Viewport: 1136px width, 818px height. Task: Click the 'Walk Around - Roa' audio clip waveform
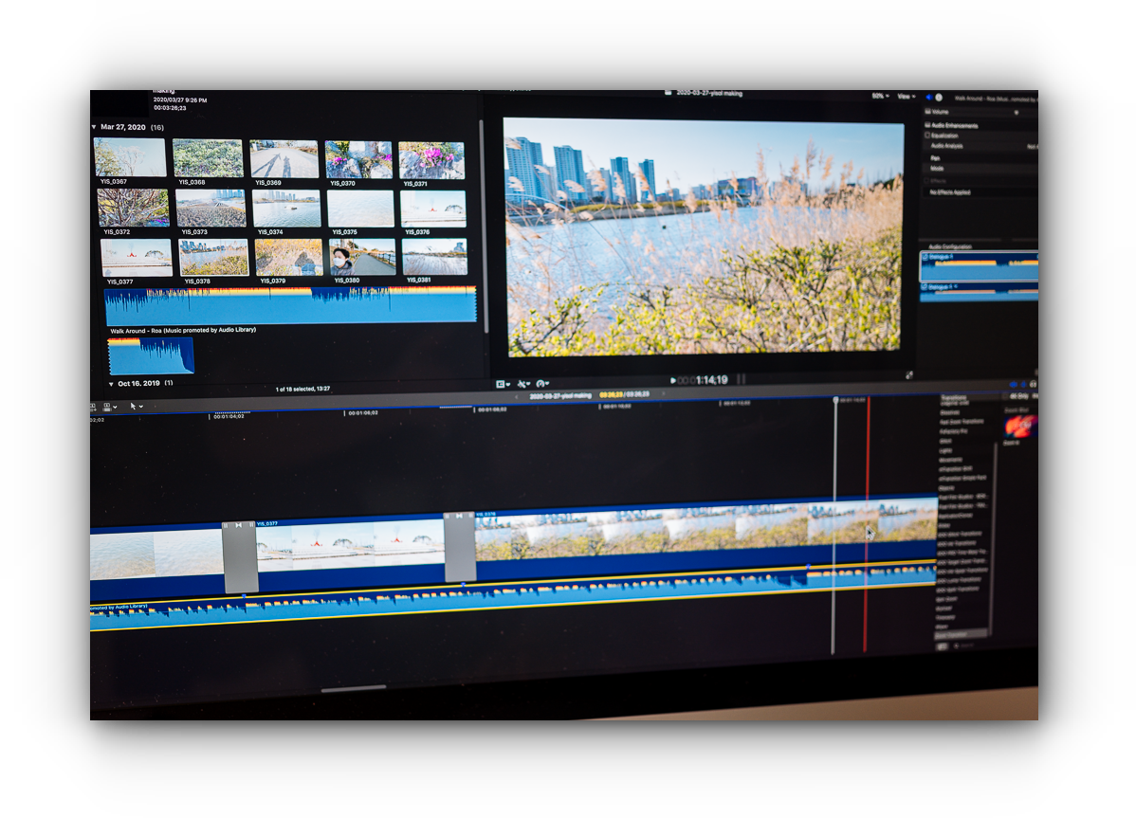click(x=290, y=305)
